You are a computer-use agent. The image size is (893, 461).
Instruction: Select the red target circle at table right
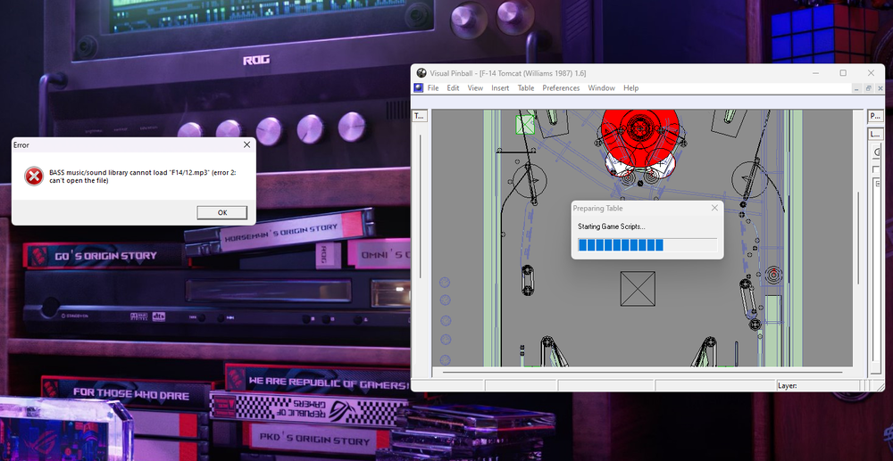coord(772,276)
